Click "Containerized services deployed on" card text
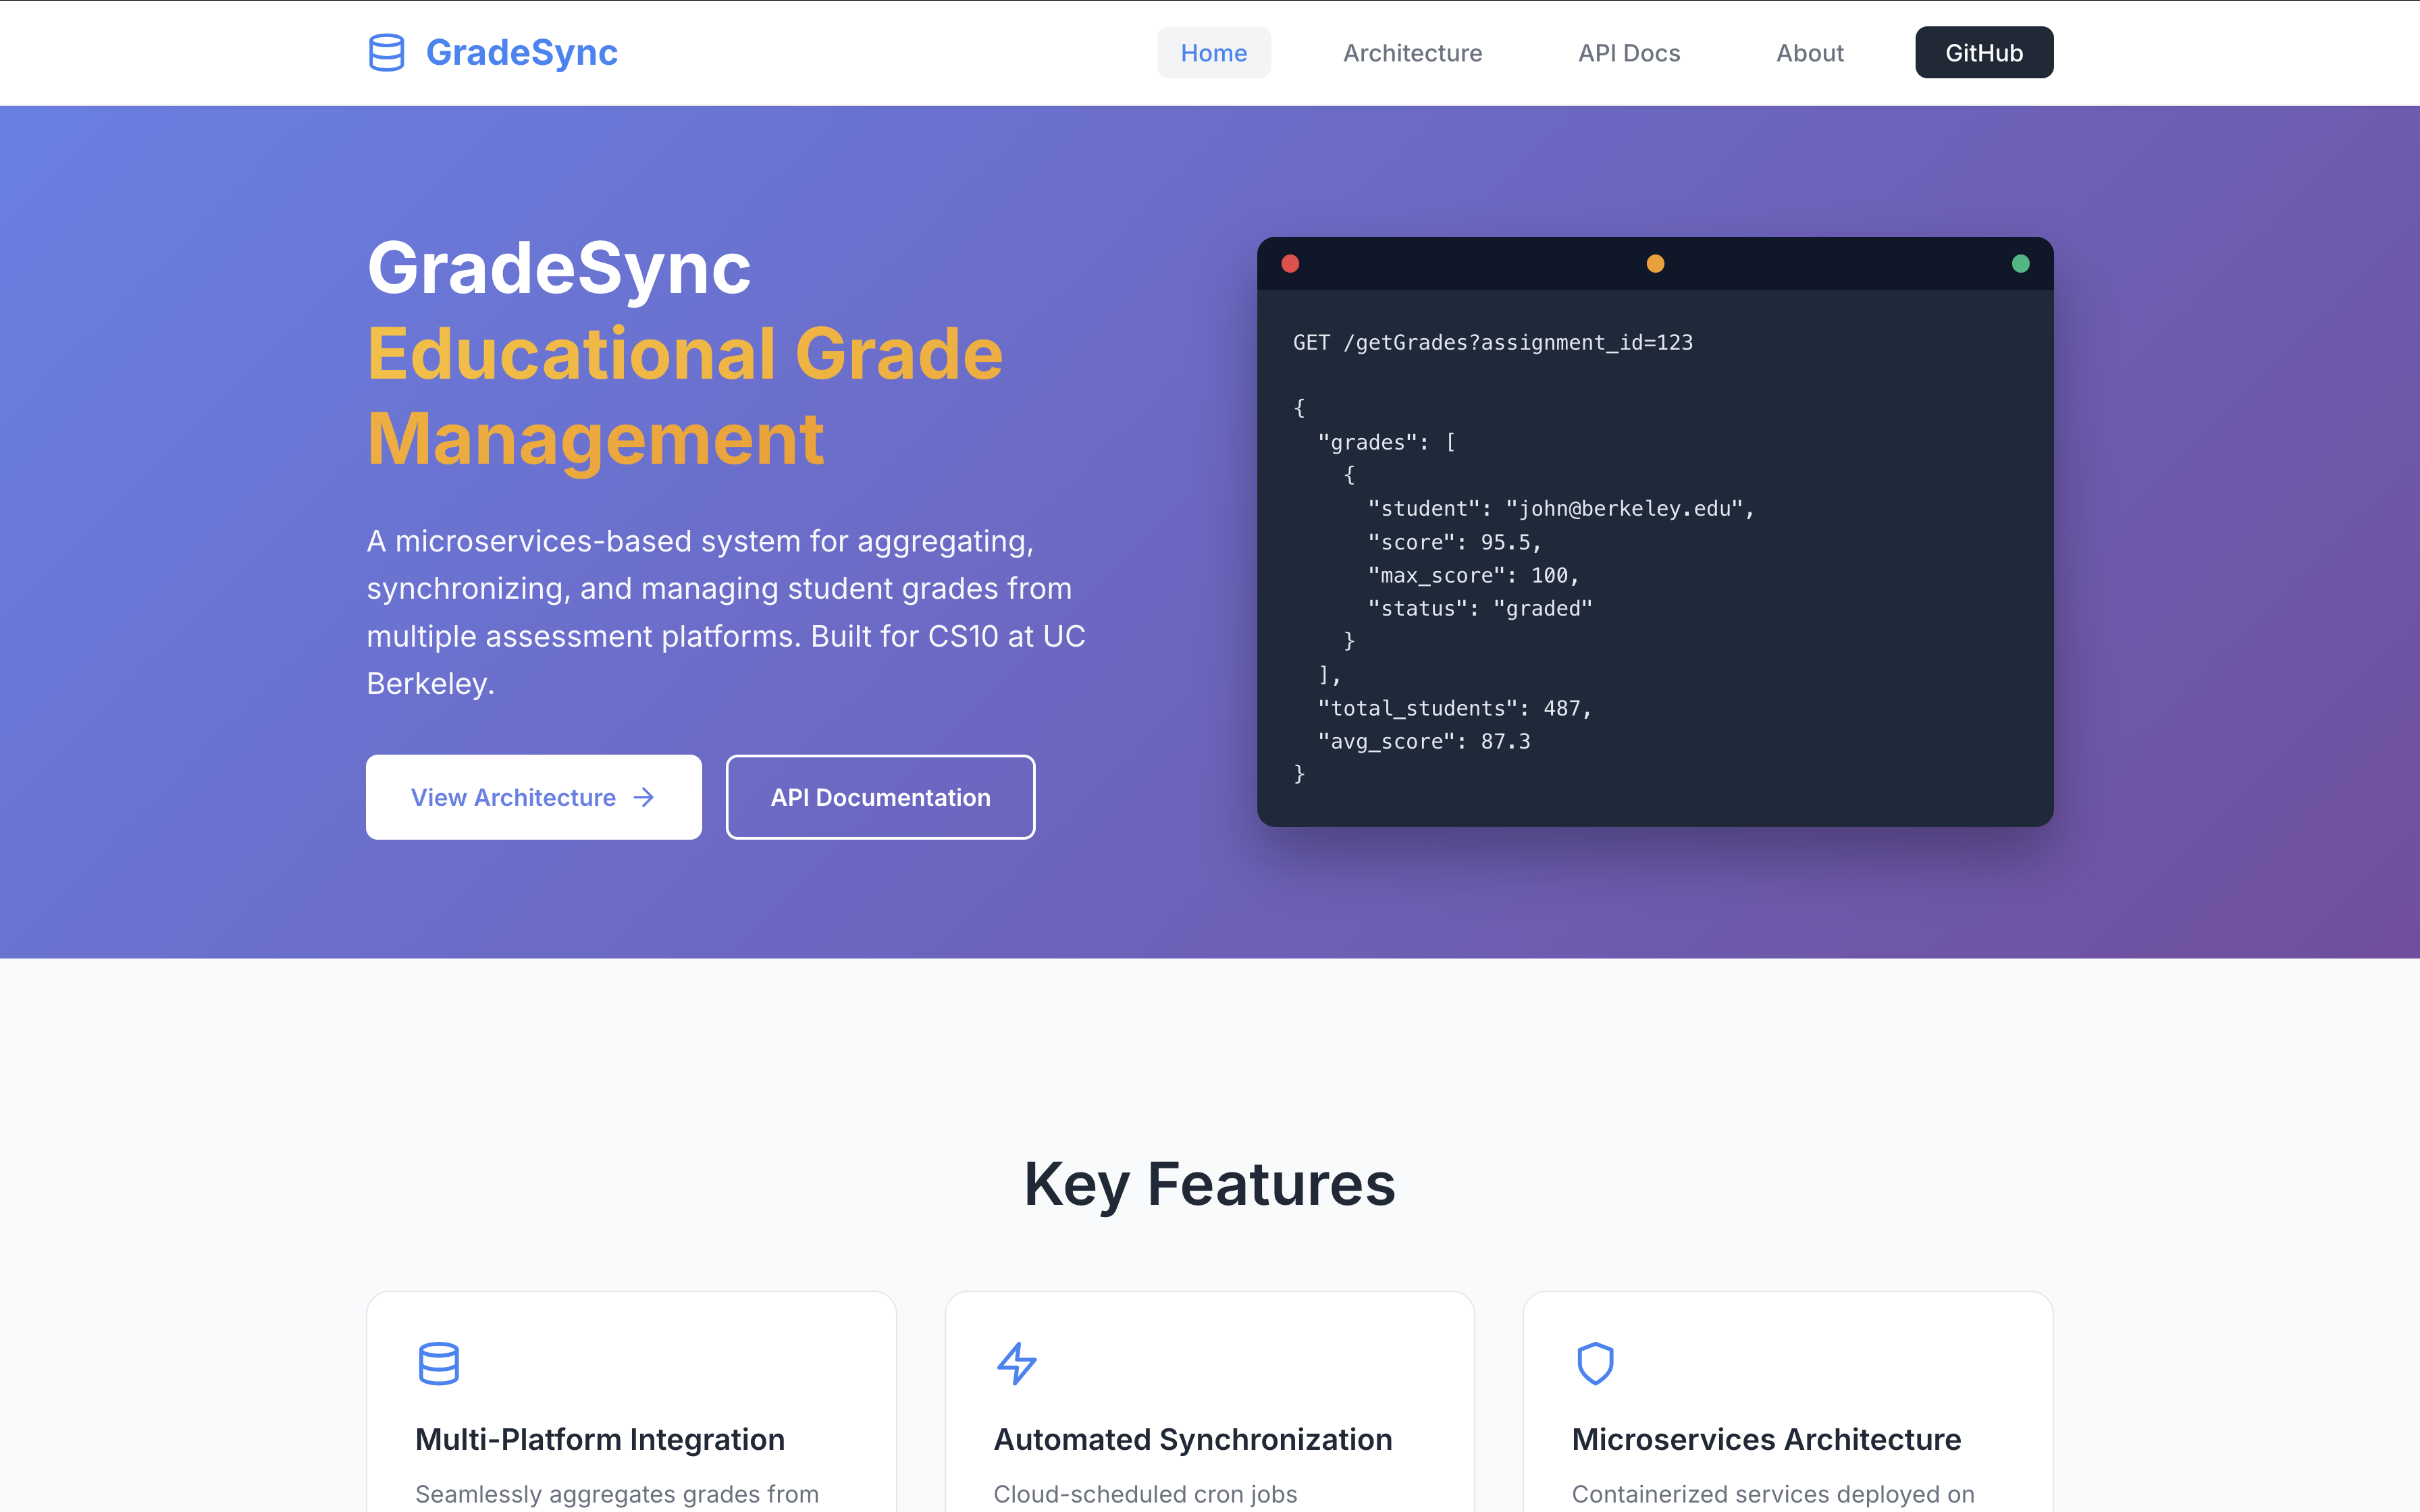This screenshot has width=2420, height=1512. coord(1773,1494)
